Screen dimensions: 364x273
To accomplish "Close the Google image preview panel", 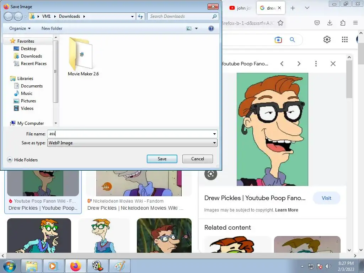I will [x=333, y=64].
